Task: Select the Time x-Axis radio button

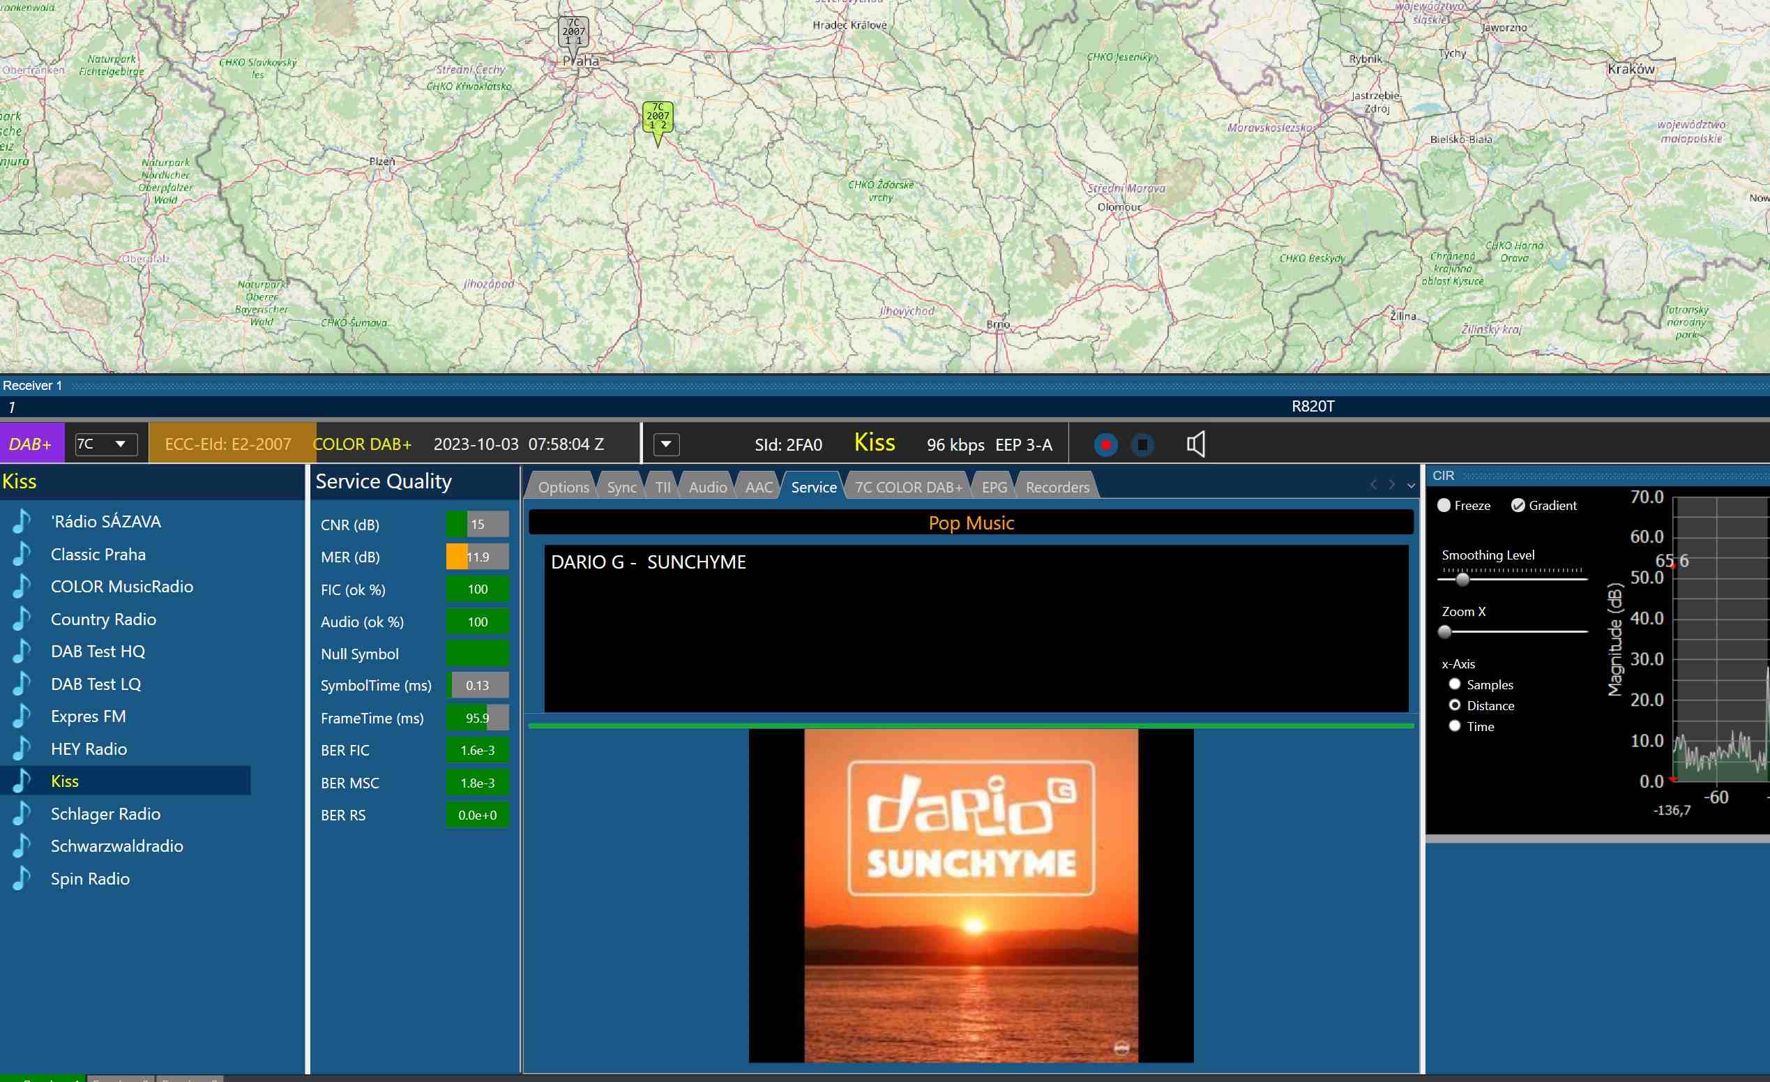Action: (1455, 726)
